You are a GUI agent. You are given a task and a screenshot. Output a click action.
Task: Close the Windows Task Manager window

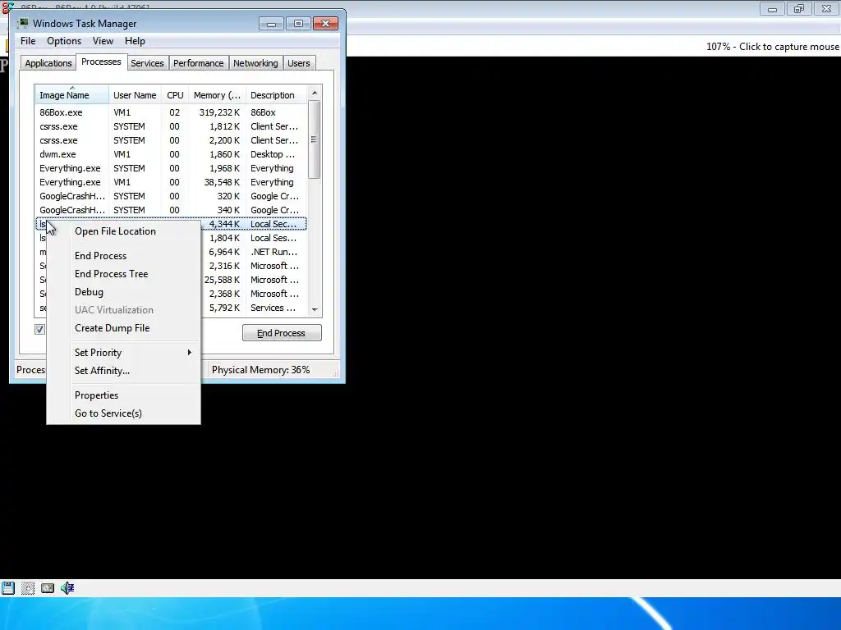[325, 24]
